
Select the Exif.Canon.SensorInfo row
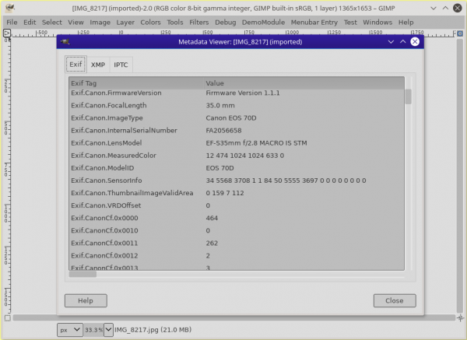(237, 181)
